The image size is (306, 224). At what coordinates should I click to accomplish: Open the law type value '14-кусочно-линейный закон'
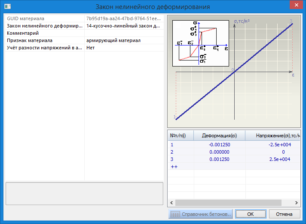(124, 26)
